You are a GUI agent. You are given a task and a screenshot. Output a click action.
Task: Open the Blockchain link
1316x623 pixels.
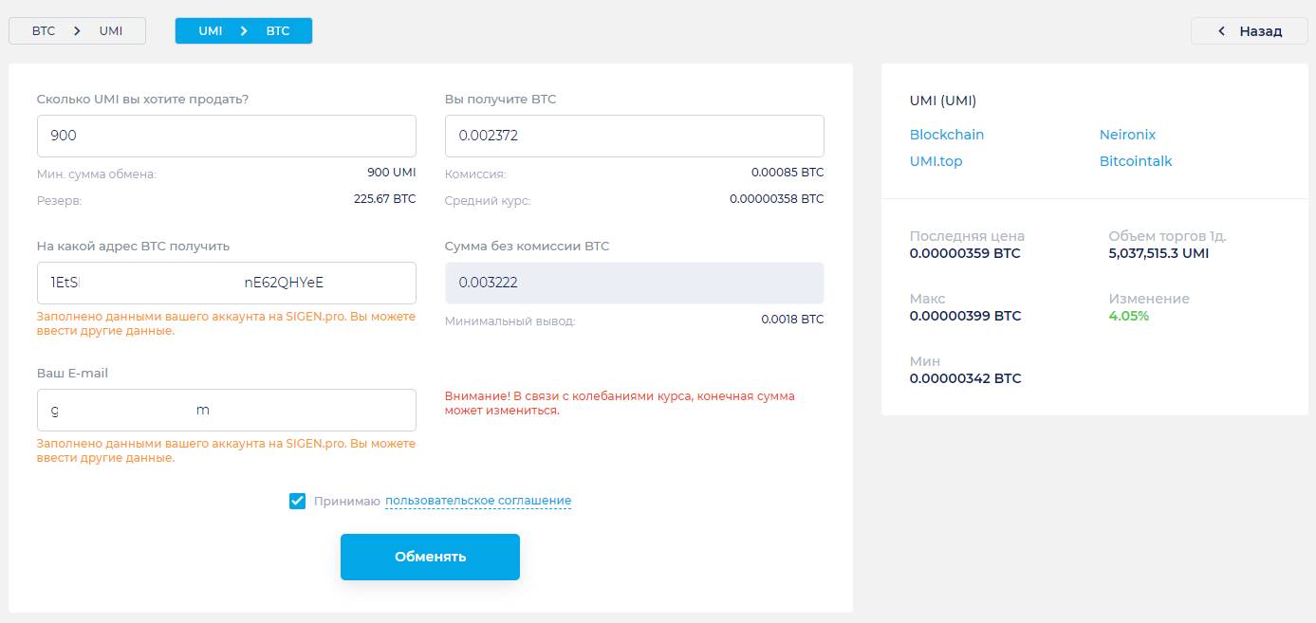(947, 135)
